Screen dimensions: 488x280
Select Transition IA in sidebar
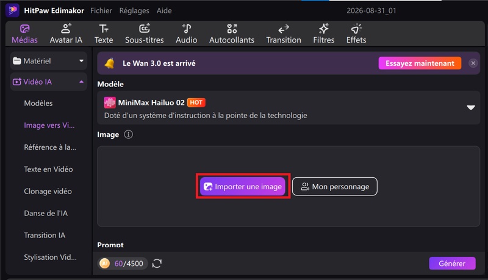(x=45, y=236)
